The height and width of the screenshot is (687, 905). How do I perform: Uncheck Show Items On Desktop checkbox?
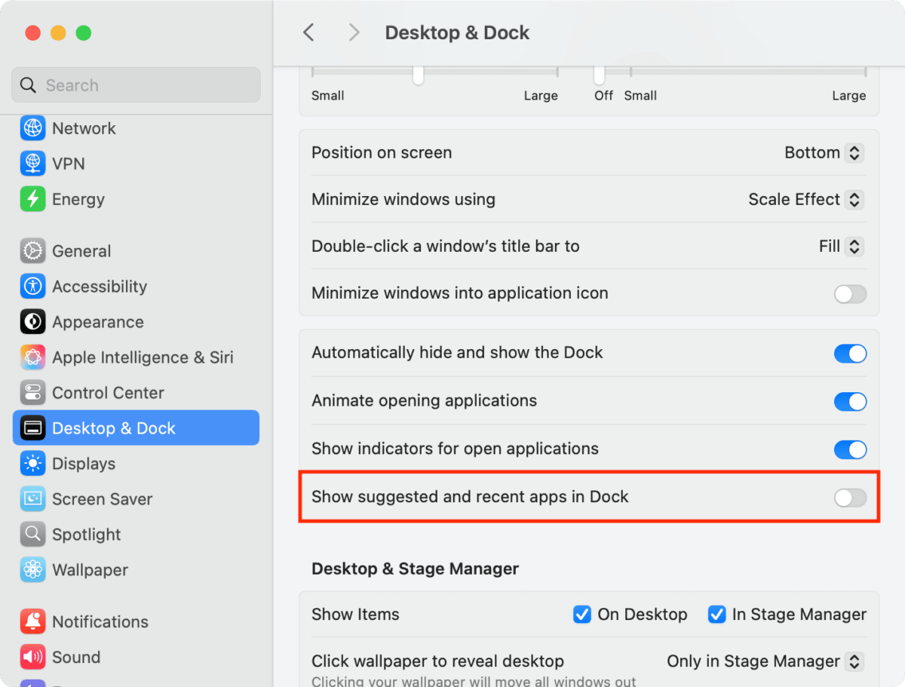[581, 615]
